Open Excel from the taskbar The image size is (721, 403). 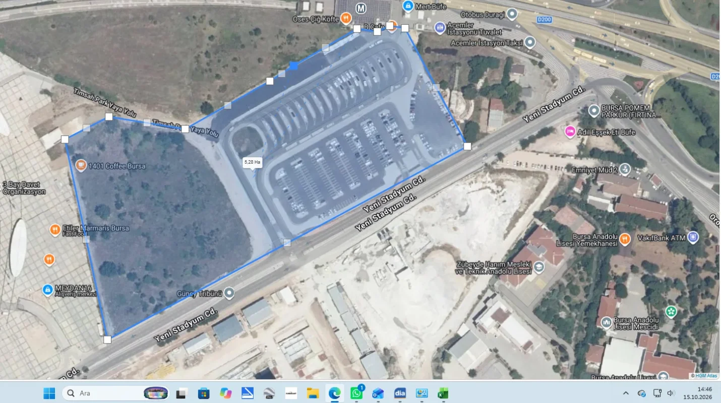coord(443,393)
